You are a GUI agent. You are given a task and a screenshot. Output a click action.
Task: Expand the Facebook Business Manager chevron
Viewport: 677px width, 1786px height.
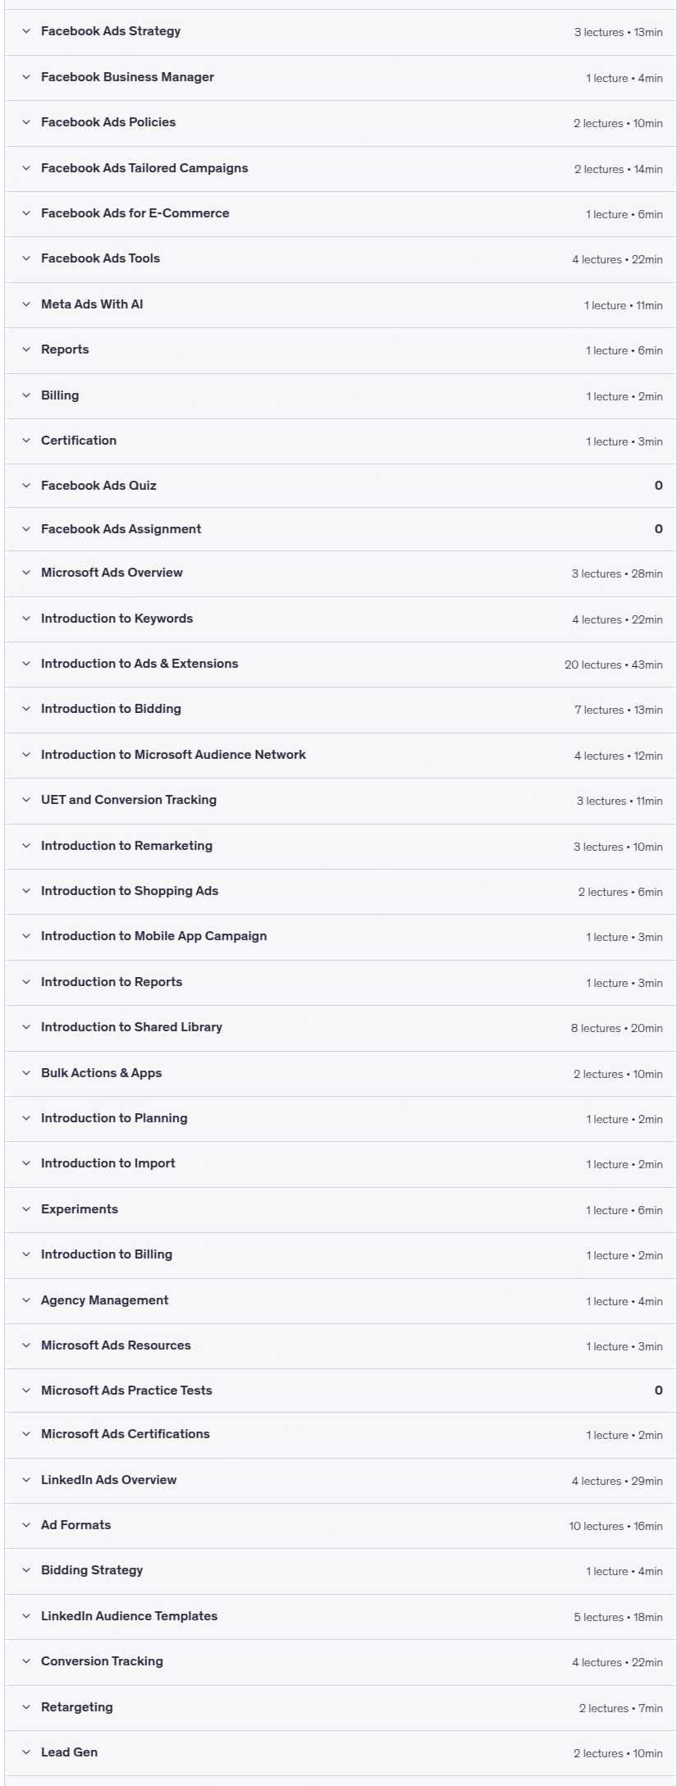tap(26, 77)
